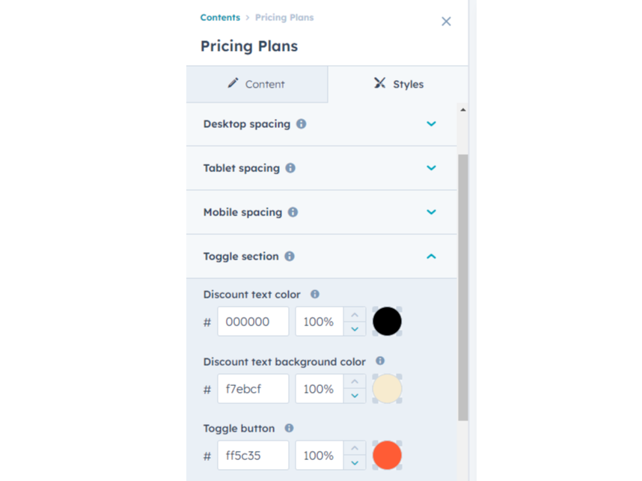Open the Desktop spacing info tooltip icon
Screen dimensions: 642x481
(300, 124)
